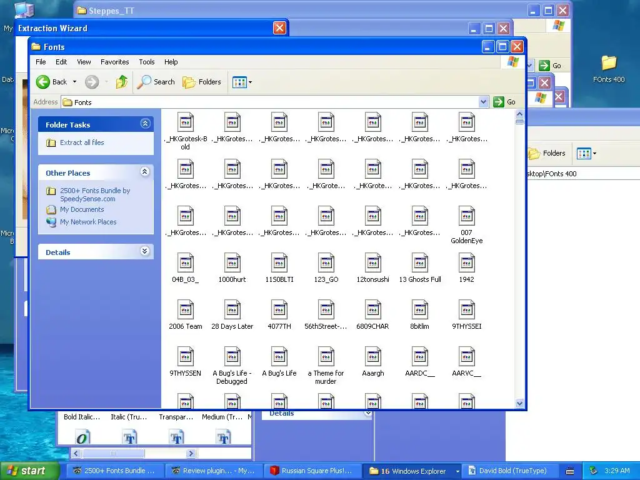Click horizontal scrollbar left arrow in bottom window
The height and width of the screenshot is (480, 640).
[76, 454]
